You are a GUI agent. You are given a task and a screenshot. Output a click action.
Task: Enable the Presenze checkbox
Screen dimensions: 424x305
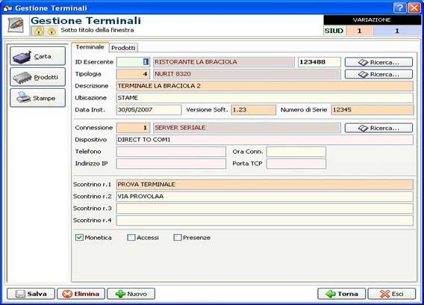click(178, 238)
